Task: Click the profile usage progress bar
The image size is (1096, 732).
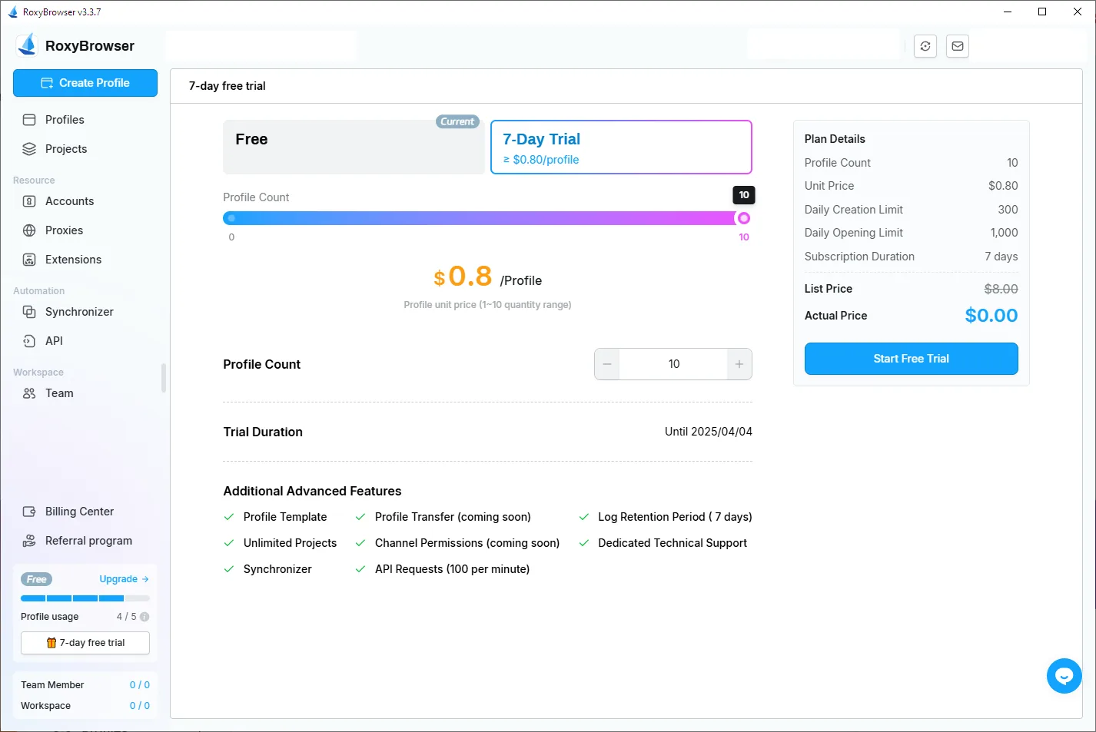Action: tap(85, 598)
